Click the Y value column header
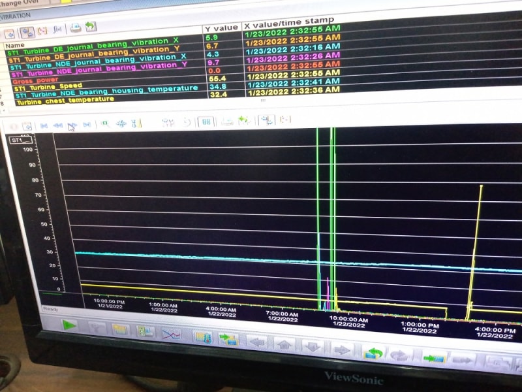Image resolution: width=522 pixels, height=392 pixels. [x=222, y=28]
